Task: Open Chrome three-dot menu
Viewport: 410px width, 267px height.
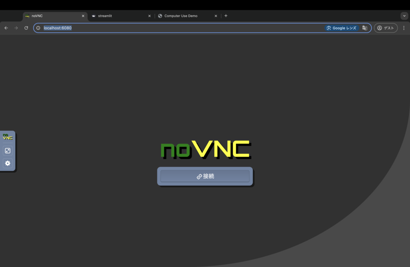Action: [404, 28]
